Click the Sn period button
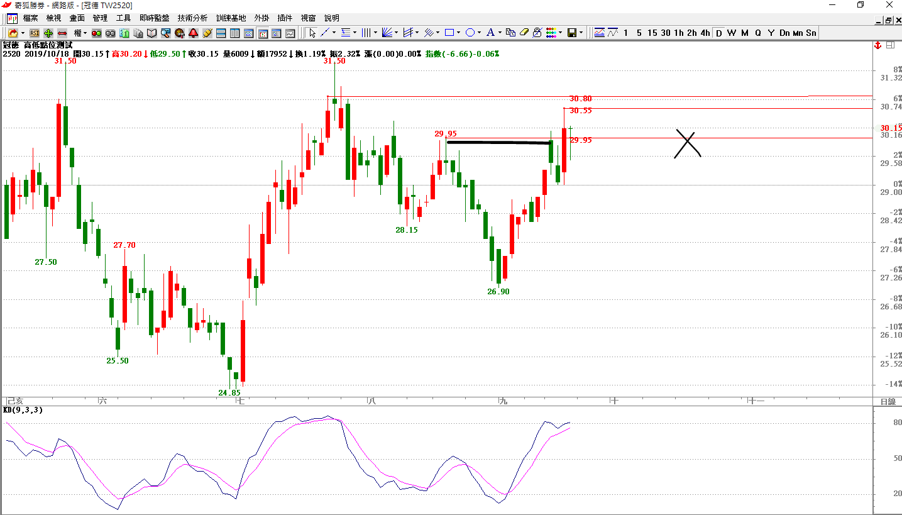The image size is (902, 515). point(811,33)
